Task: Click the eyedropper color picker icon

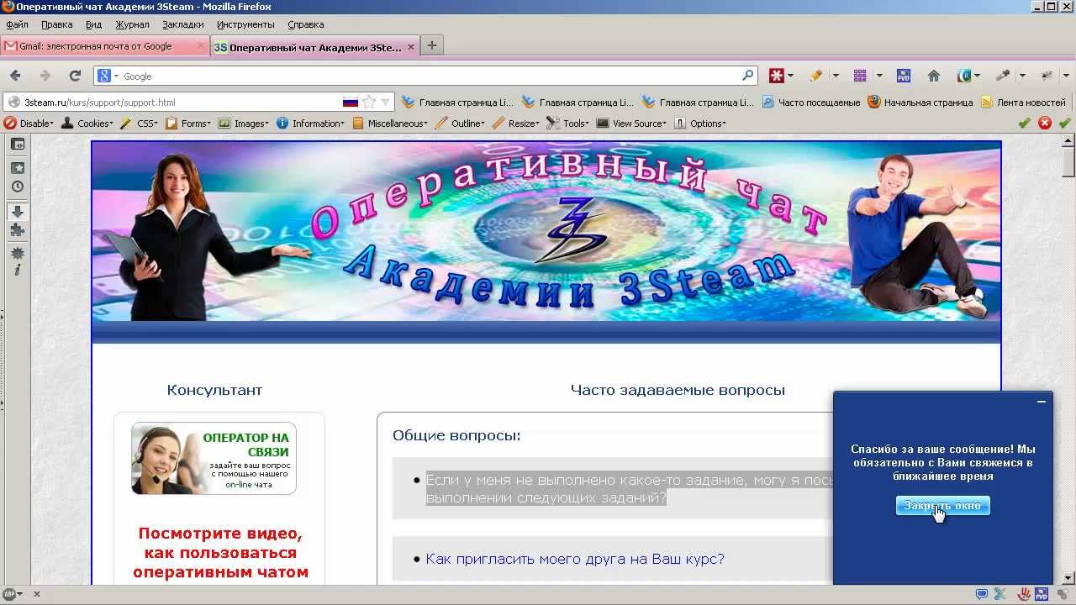Action: 1003,76
